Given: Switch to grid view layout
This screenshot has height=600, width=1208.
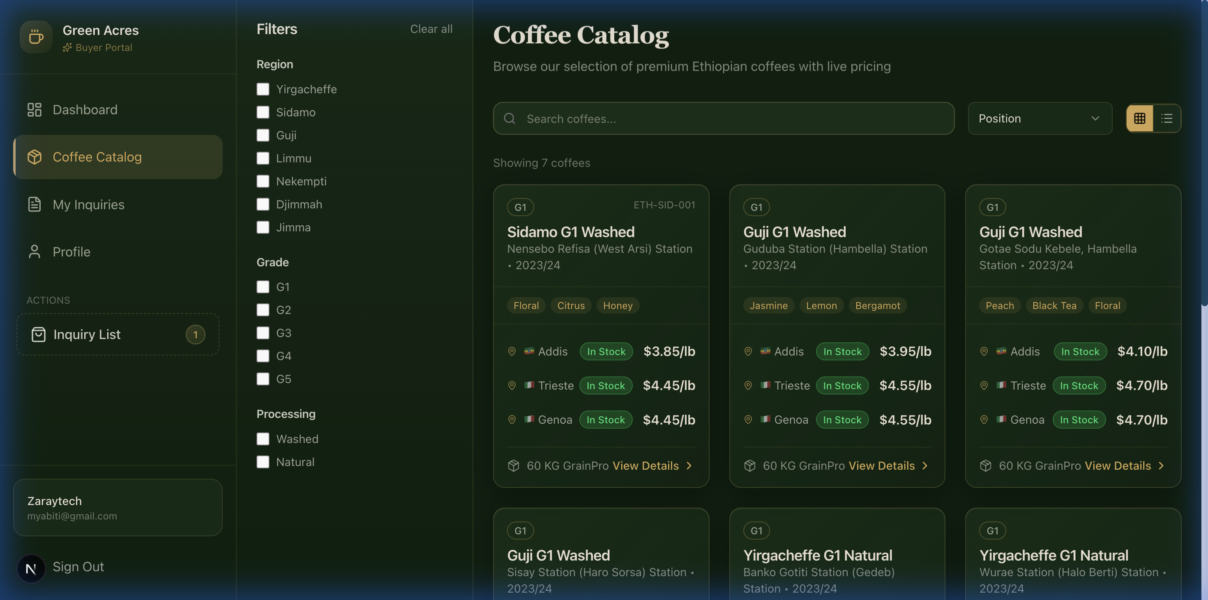Looking at the screenshot, I should coord(1139,118).
